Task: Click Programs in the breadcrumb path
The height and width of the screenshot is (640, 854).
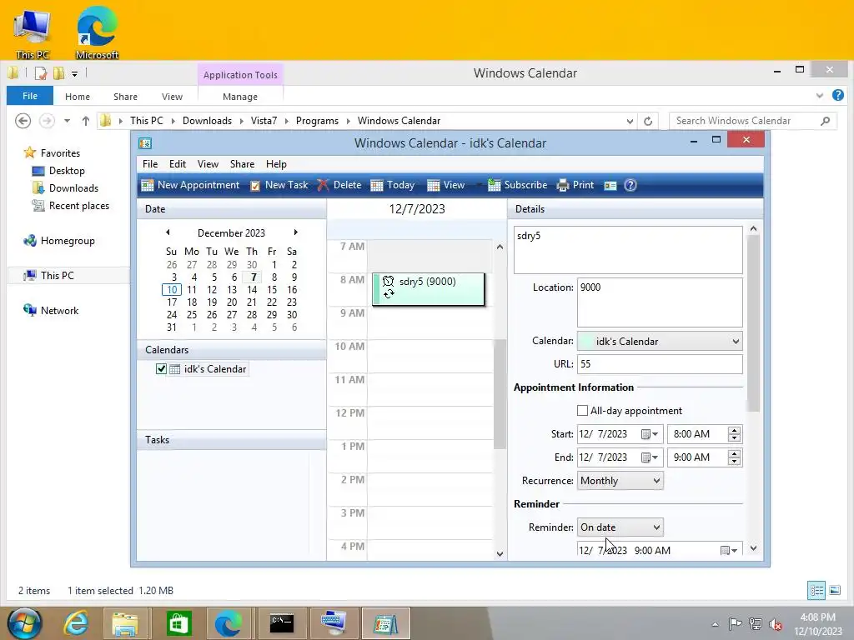Action: (317, 121)
